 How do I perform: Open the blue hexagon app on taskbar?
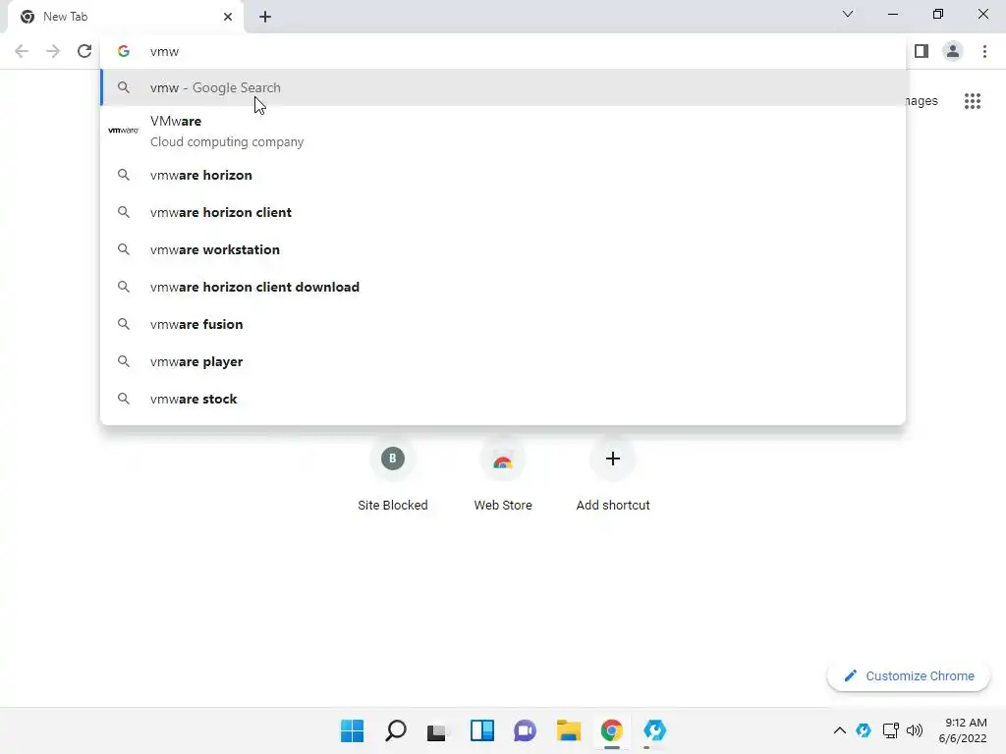tap(655, 730)
